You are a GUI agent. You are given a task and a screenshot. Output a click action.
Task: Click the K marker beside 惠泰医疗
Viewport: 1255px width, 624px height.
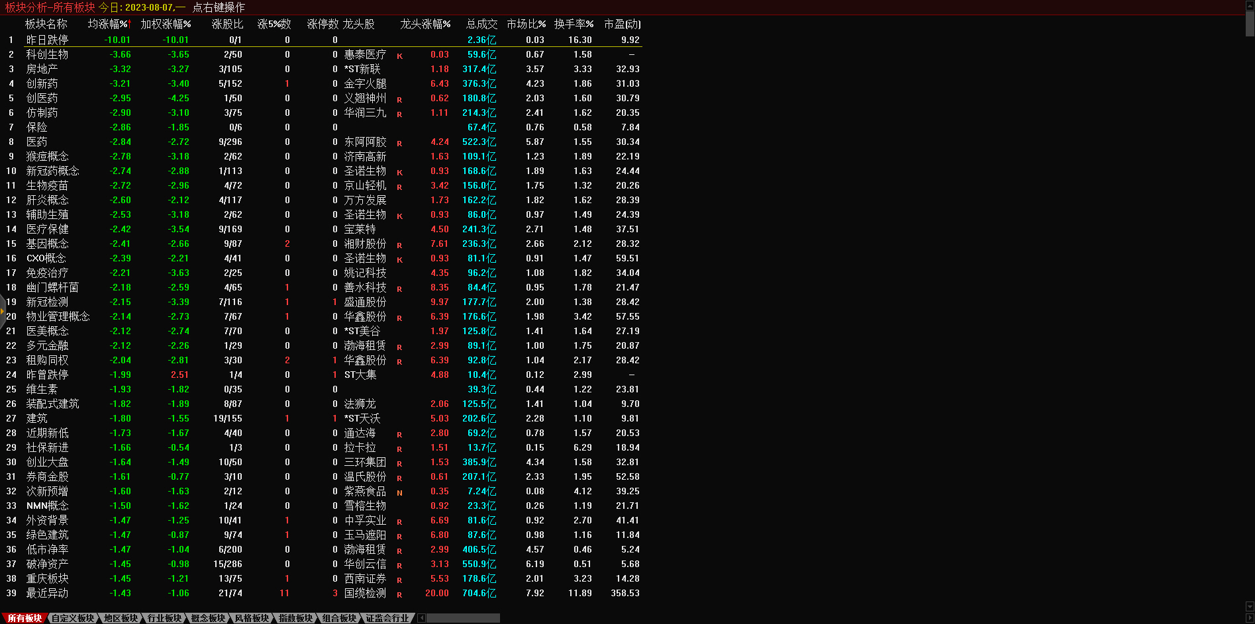click(399, 56)
